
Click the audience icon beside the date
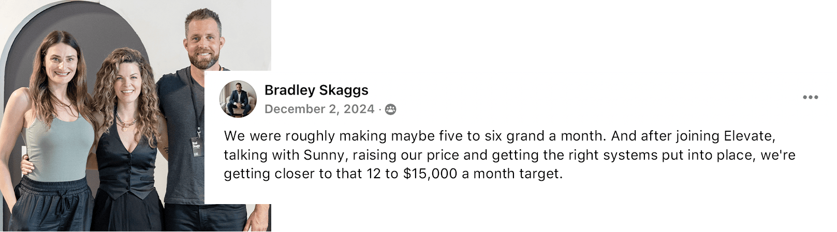pyautogui.click(x=391, y=110)
